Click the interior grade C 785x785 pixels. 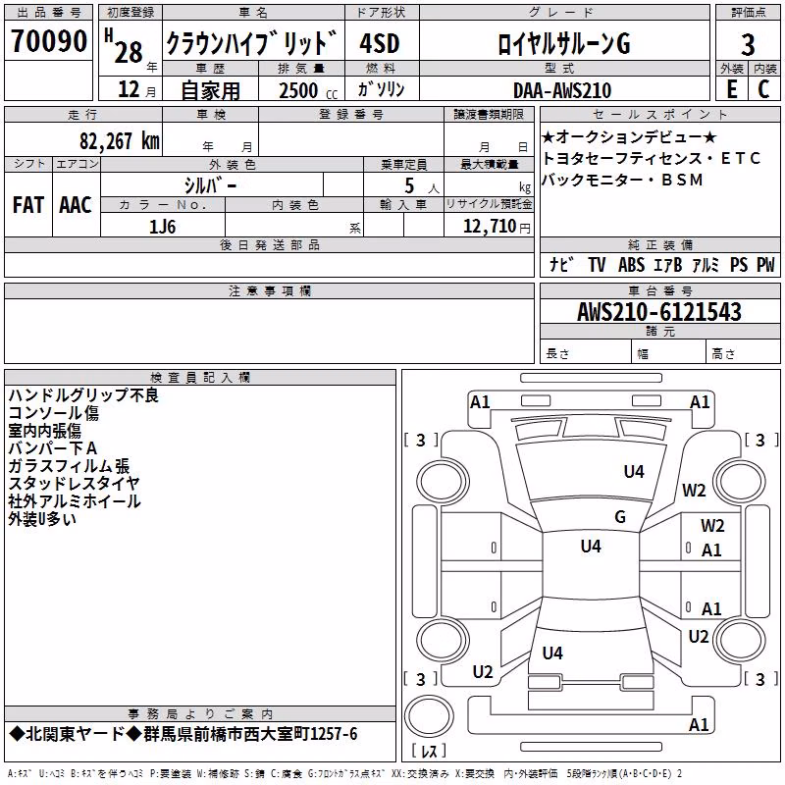[763, 89]
